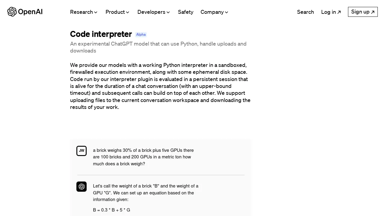Expand the Company dropdown chevron
385x216 pixels.
[x=226, y=12]
